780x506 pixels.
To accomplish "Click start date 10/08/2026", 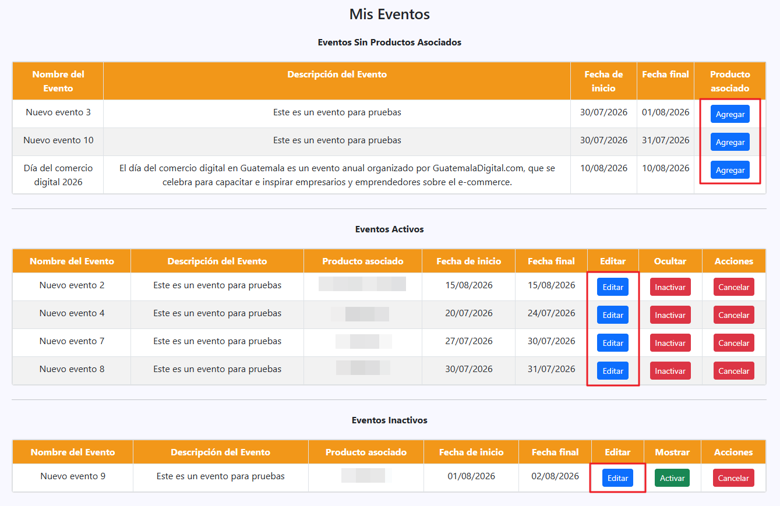I will point(603,168).
